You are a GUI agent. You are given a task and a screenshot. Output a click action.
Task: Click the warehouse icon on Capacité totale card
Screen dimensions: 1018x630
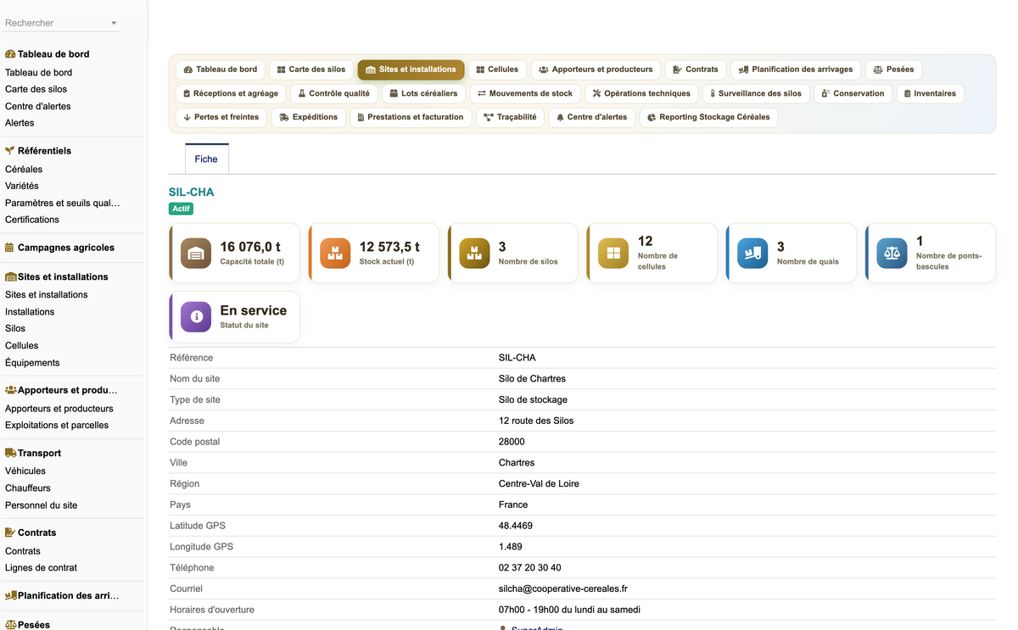pos(196,253)
